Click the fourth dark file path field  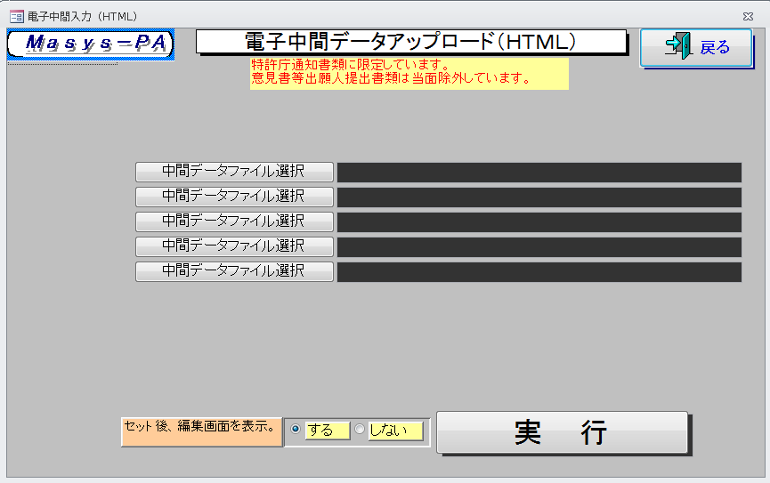(539, 247)
